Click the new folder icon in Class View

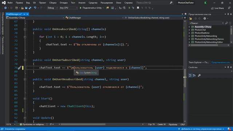tap(191, 19)
